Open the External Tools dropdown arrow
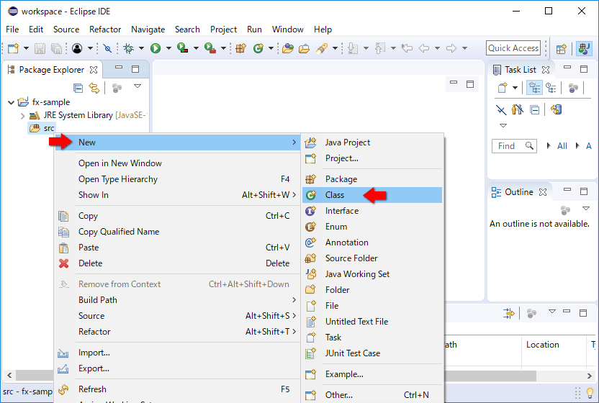 tap(223, 48)
